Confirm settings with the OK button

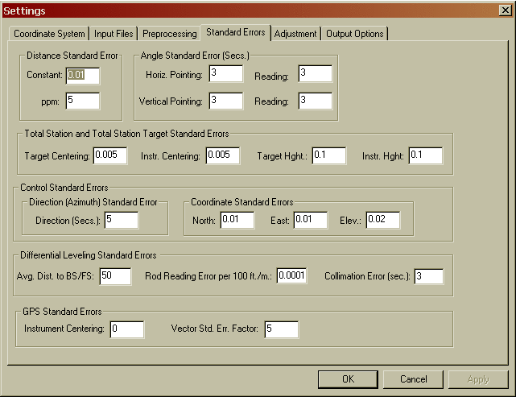coord(349,379)
